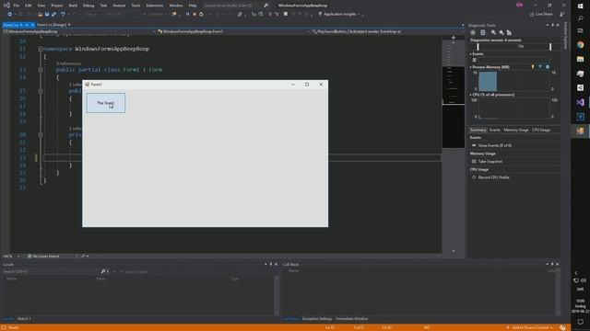Click the Zoom In icon in Diagnostic Tools
The height and width of the screenshot is (331, 590).
[x=493, y=33]
